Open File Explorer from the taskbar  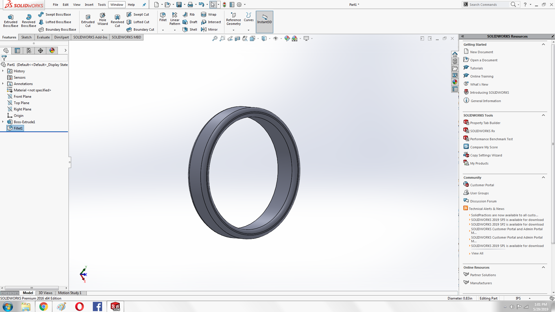[x=26, y=307]
